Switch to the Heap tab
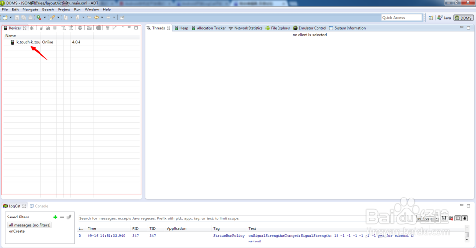Image resolution: width=476 pixels, height=248 pixels. tap(181, 28)
